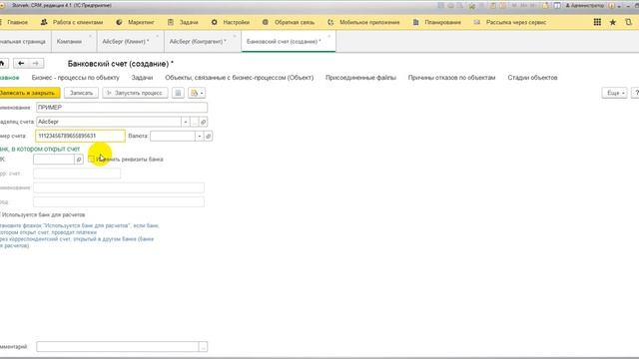Open the Еще actions dropdown
Viewport: 639px width, 359px height.
[x=615, y=93]
